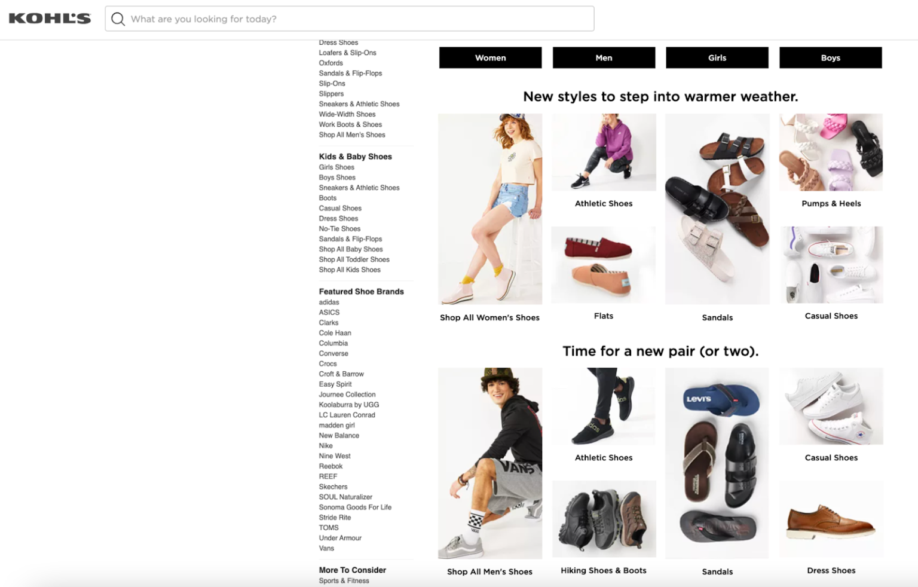
Task: Select the Stride Rite brand link
Action: tap(335, 517)
